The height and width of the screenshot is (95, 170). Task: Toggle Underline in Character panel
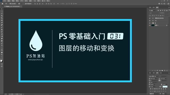[163, 89]
